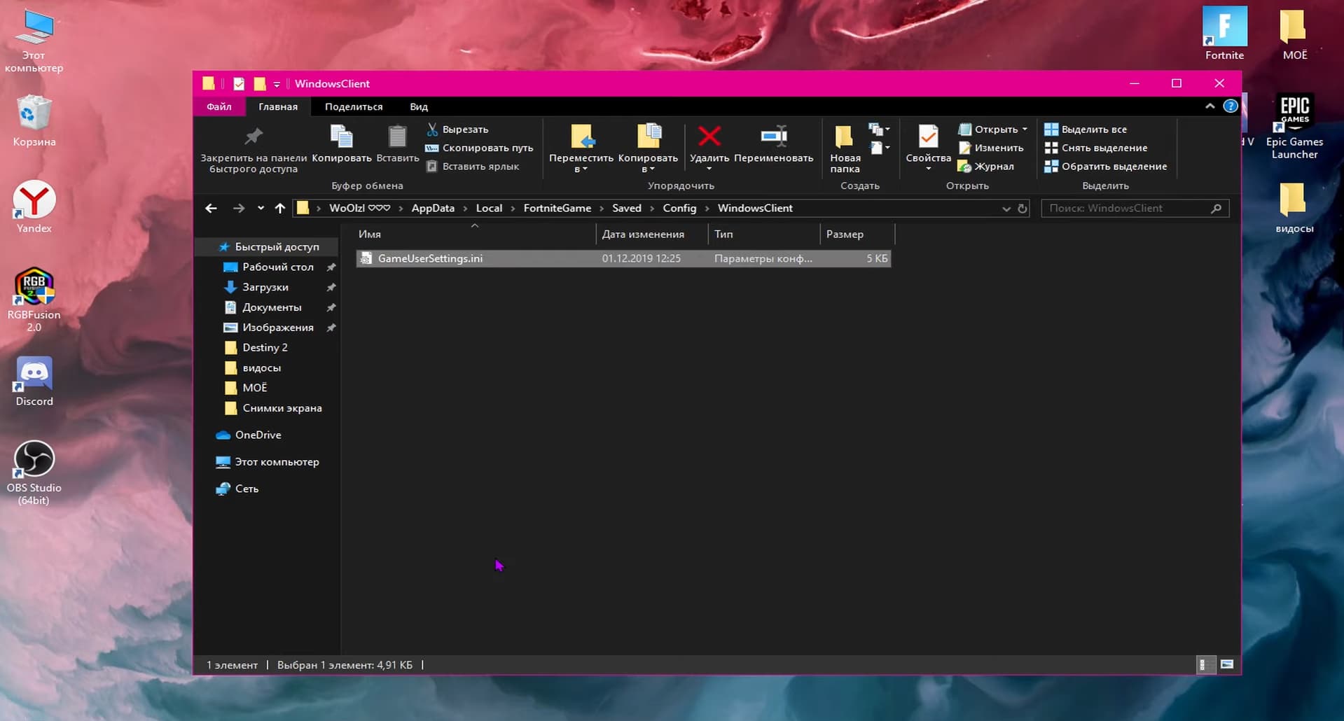Switch to large icons view in status bar
This screenshot has height=721, width=1344.
click(1226, 664)
